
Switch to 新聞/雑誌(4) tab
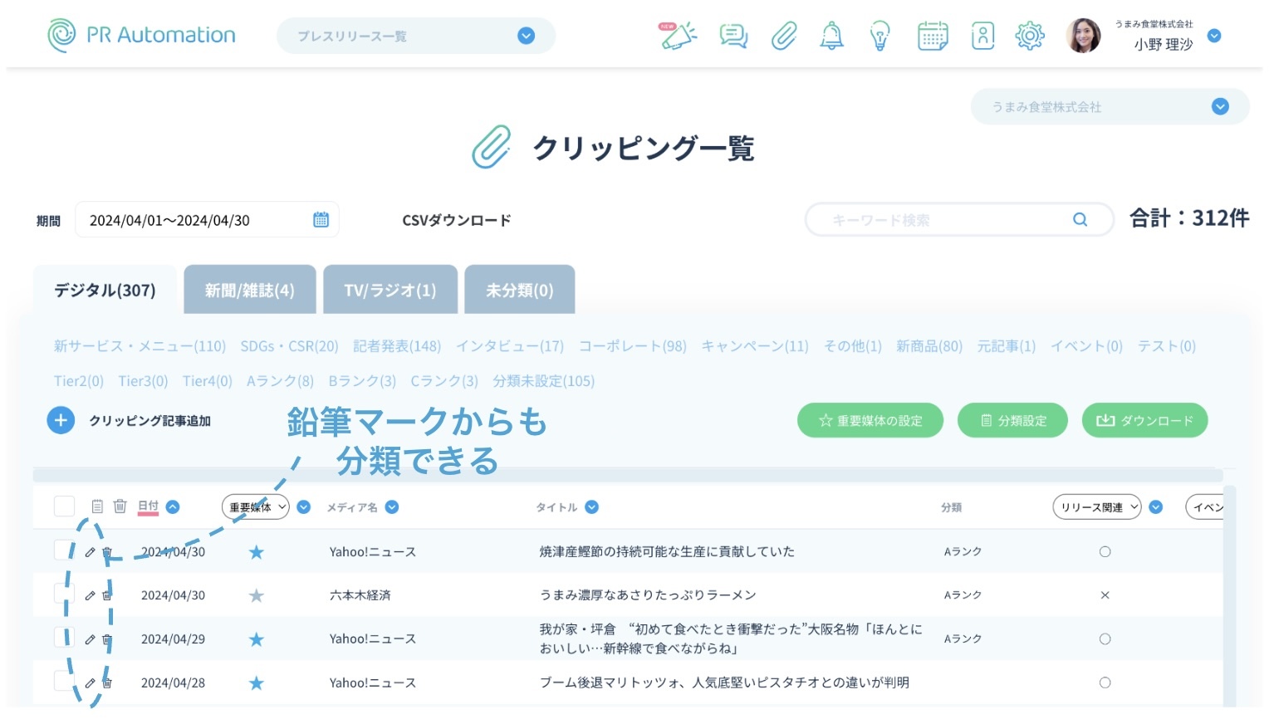[249, 290]
